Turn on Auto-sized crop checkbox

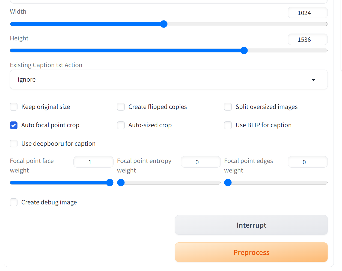(121, 125)
